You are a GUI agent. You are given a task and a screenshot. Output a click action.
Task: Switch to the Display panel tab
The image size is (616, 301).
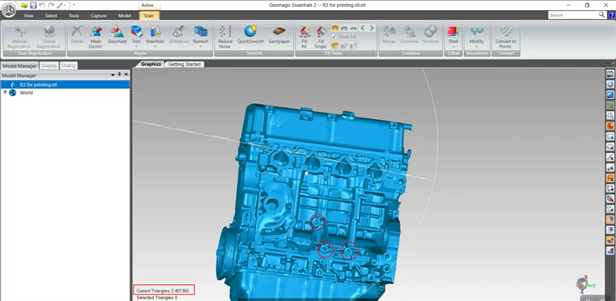[x=49, y=65]
